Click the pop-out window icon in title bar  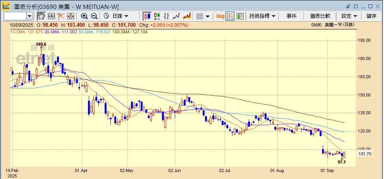356,6
